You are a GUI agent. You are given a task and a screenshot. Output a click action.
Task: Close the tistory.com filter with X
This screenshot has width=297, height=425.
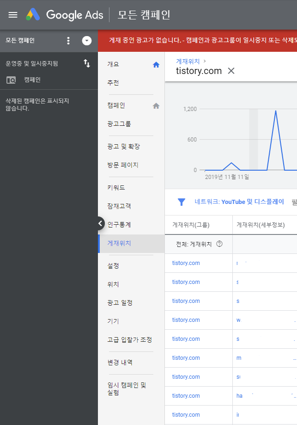(231, 71)
